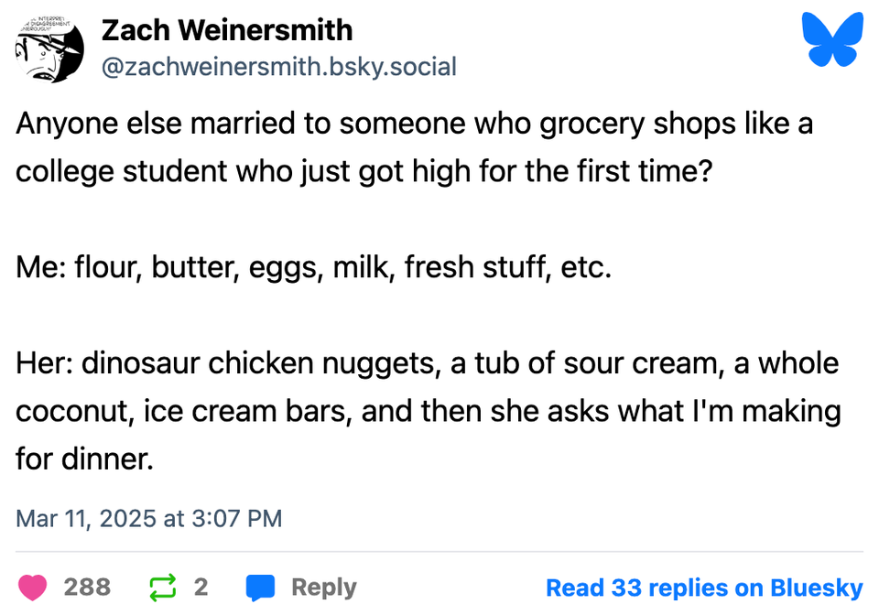The height and width of the screenshot is (615, 879).
Task: Click the "Her: dinosaur chicken nuggets" line
Action: coord(427,363)
